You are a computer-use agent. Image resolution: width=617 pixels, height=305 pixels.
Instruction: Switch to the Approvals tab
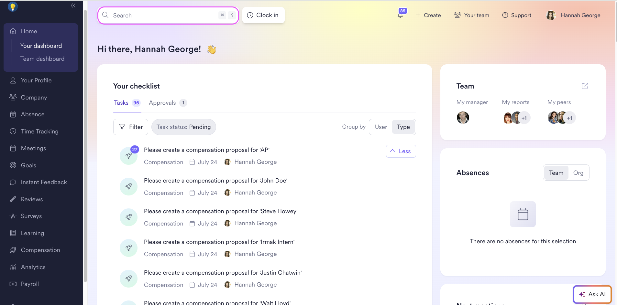coord(168,103)
